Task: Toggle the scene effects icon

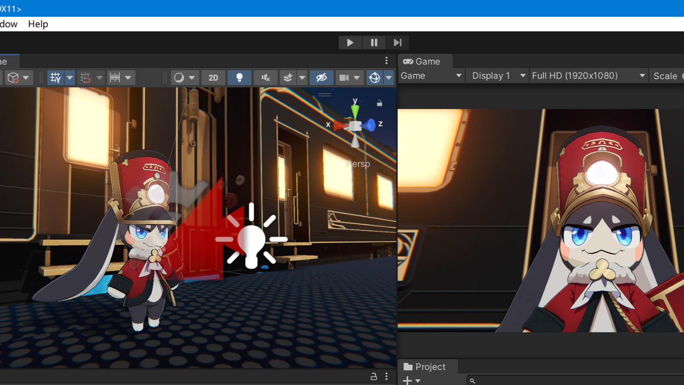Action: pos(288,78)
